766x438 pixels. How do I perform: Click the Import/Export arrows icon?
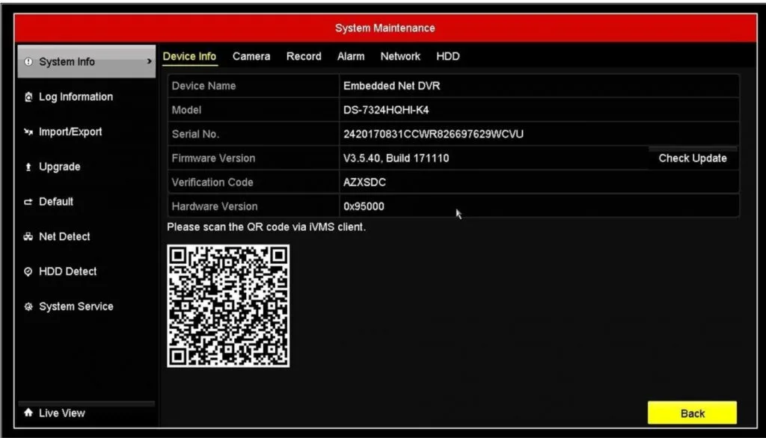28,132
